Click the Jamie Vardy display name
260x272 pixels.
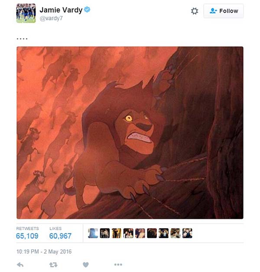(61, 10)
